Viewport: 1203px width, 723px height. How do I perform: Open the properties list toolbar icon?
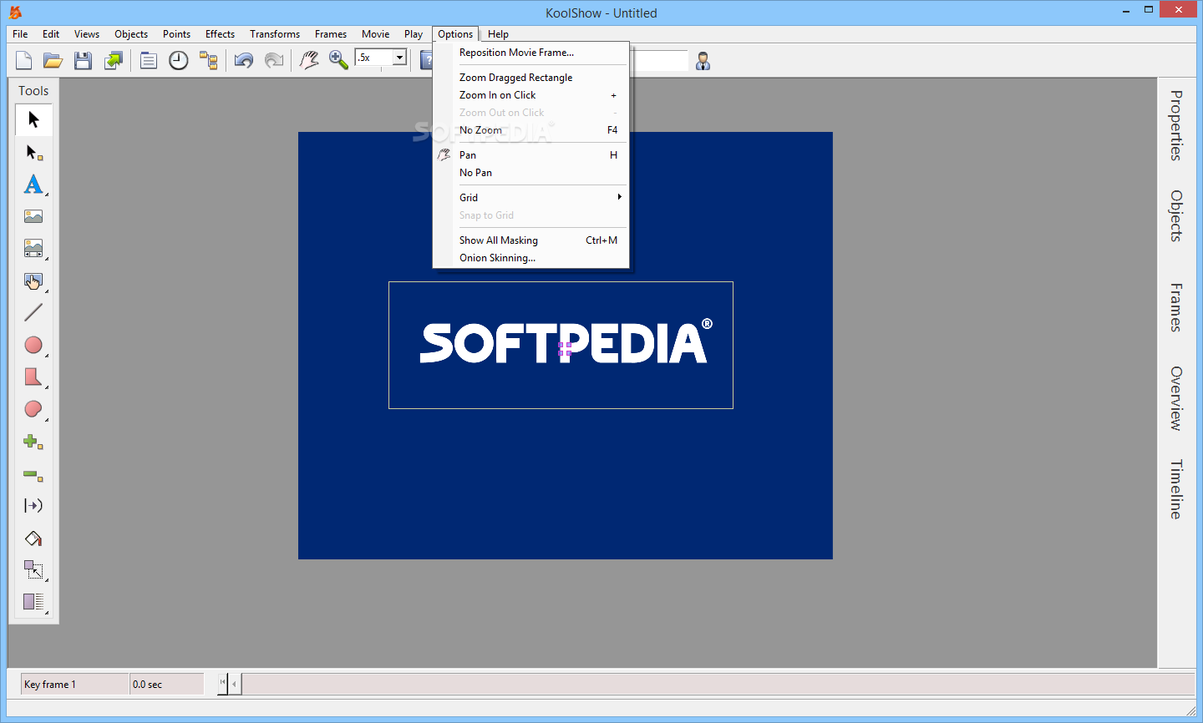click(149, 60)
